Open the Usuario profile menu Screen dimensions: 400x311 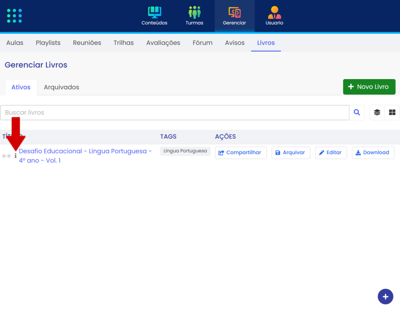click(274, 16)
